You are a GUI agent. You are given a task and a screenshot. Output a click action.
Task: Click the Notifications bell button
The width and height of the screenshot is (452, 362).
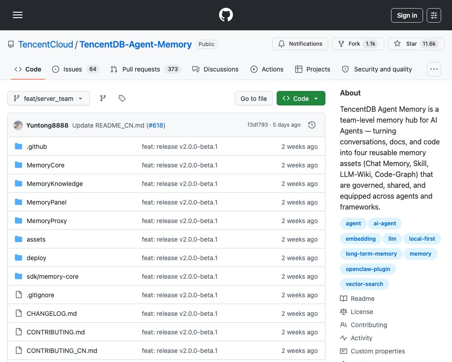tap(300, 44)
